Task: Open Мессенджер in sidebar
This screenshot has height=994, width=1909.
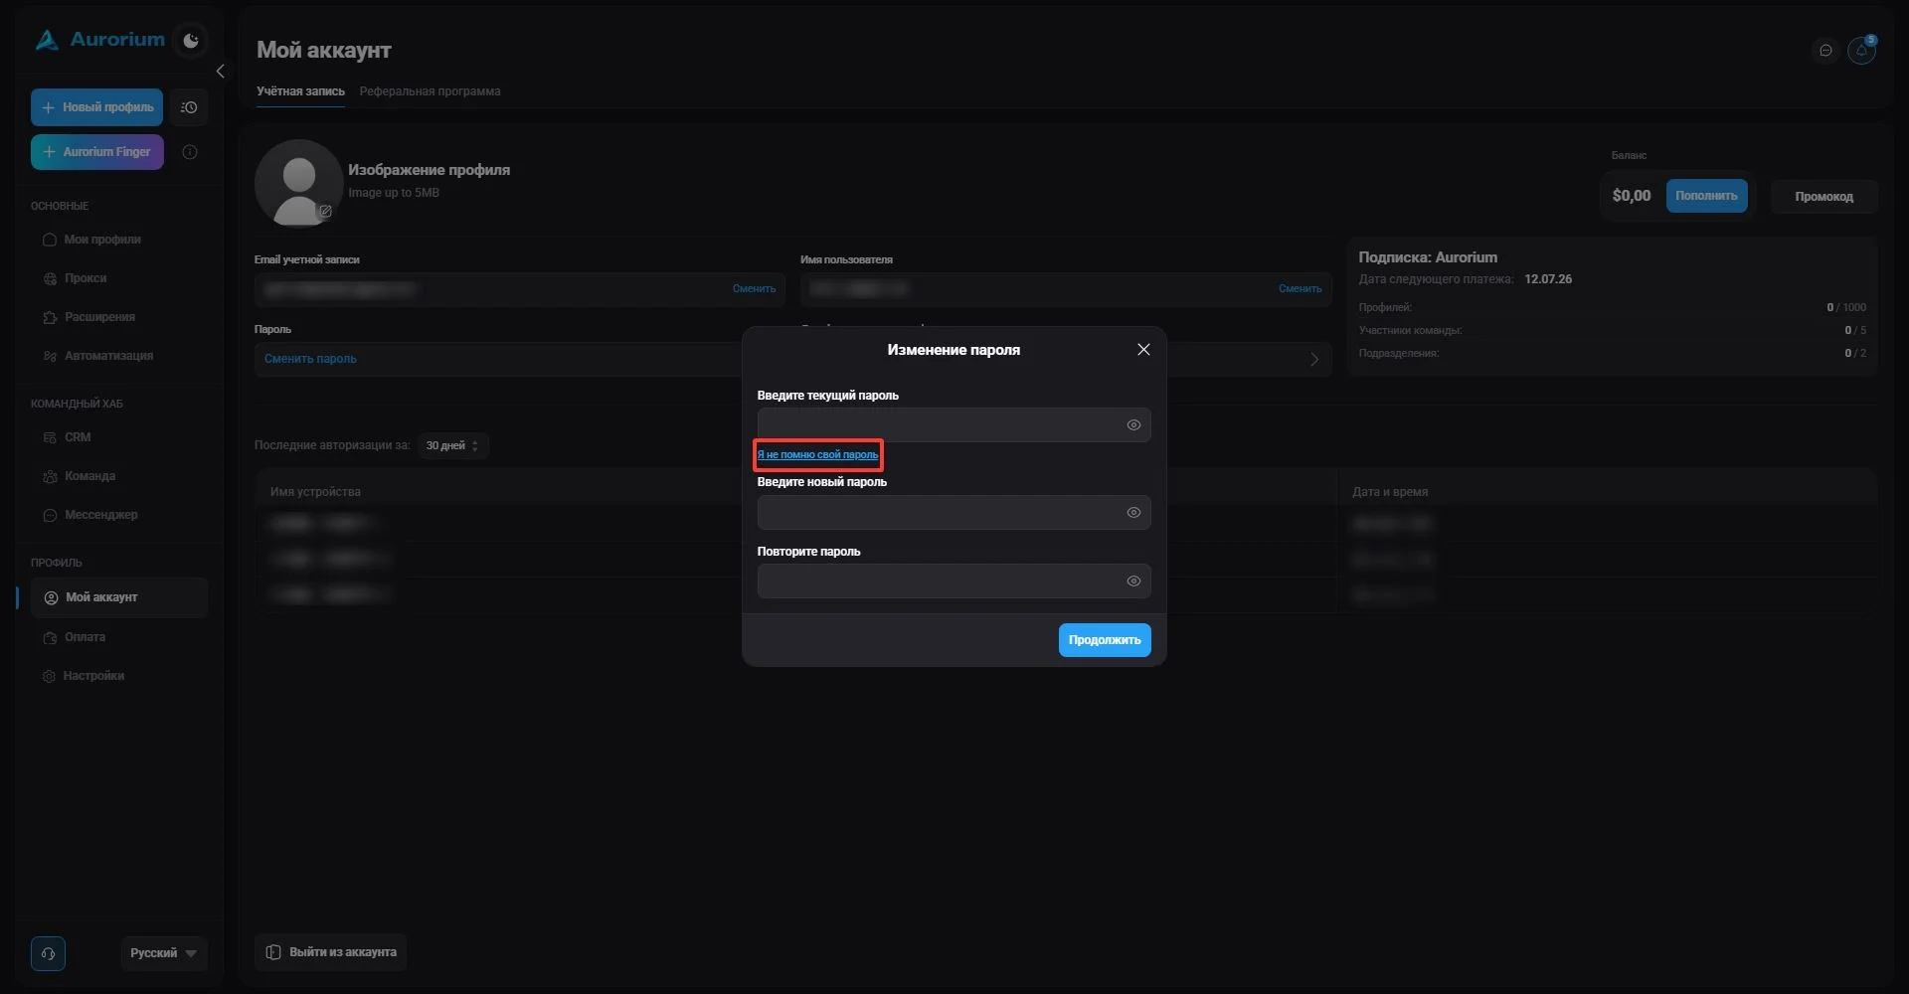Action: tap(90, 515)
